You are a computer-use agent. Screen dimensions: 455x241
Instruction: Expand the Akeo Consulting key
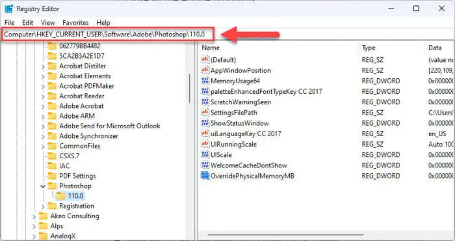coord(34,217)
